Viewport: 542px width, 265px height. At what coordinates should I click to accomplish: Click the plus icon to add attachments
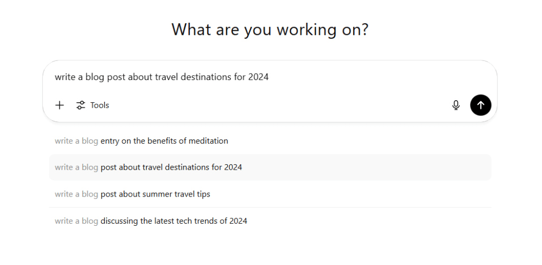click(x=60, y=105)
